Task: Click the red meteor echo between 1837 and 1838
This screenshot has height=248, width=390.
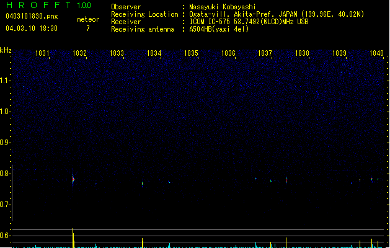Action: pos(286,180)
